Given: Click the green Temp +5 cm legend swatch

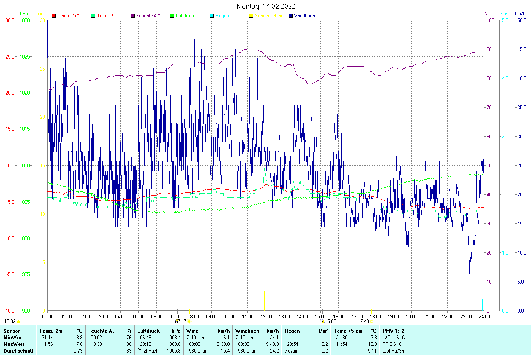Looking at the screenshot, I should 93,16.
